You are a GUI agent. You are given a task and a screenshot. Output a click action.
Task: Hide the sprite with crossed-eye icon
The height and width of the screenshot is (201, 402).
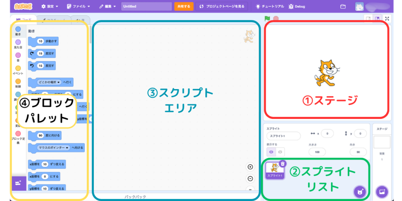coord(280,152)
